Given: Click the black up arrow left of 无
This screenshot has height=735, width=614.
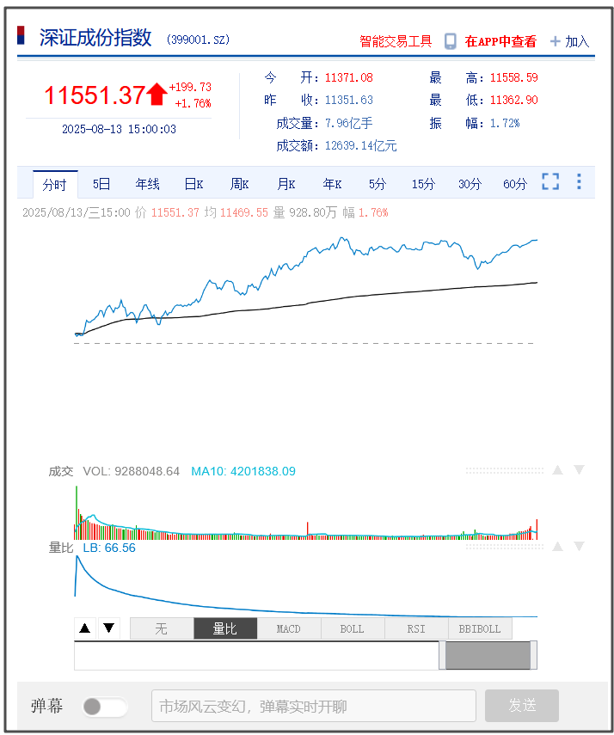Looking at the screenshot, I should [85, 628].
